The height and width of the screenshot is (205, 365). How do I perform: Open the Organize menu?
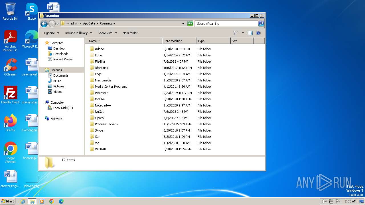point(51,33)
